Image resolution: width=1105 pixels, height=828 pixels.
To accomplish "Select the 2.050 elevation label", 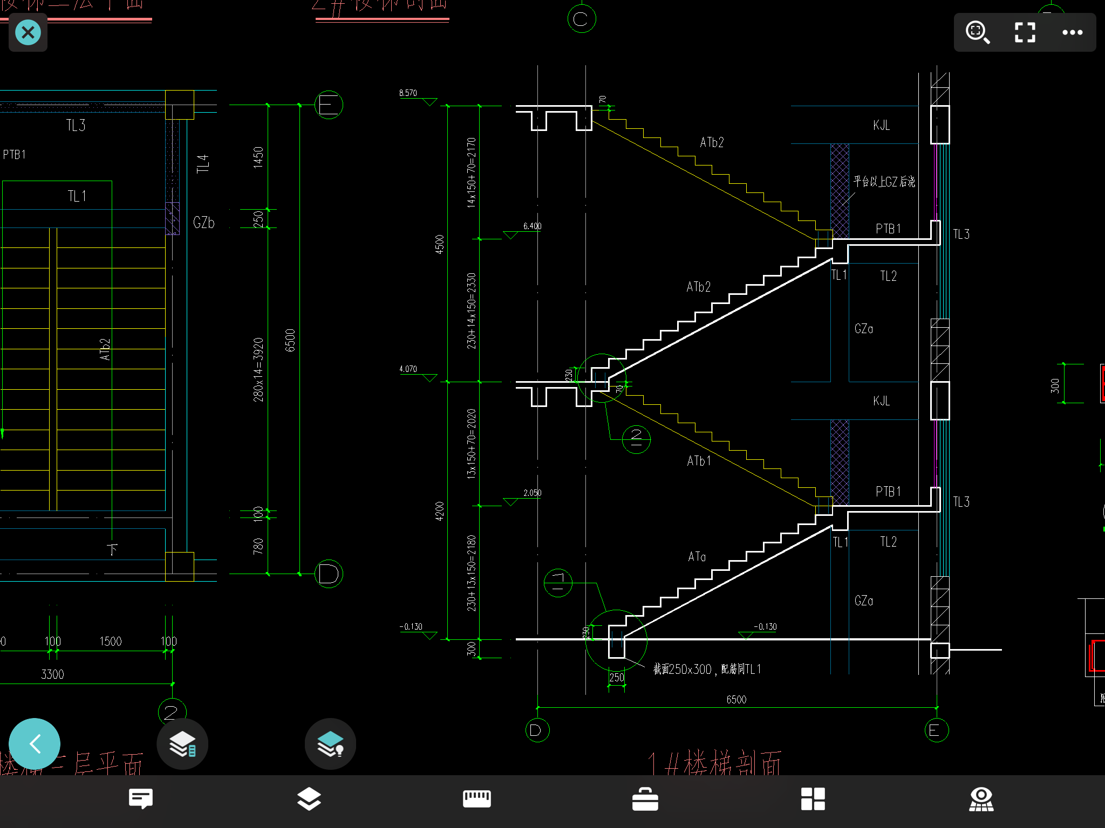I will 532,493.
